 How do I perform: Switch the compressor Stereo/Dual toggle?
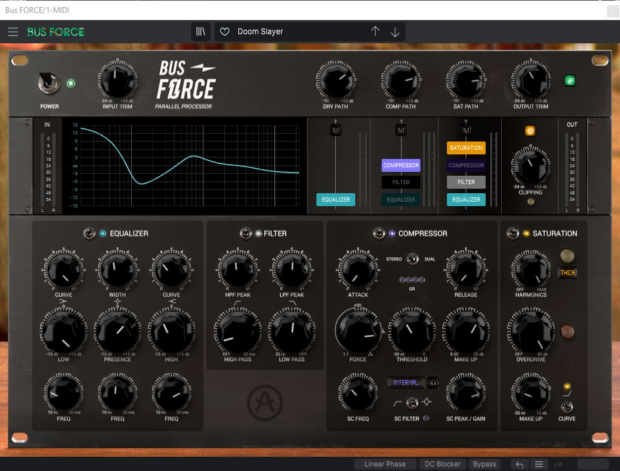tap(412, 259)
